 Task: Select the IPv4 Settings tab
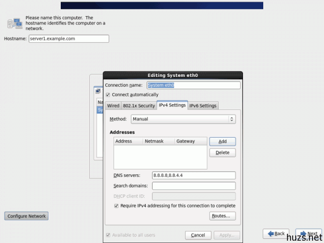[x=172, y=105]
